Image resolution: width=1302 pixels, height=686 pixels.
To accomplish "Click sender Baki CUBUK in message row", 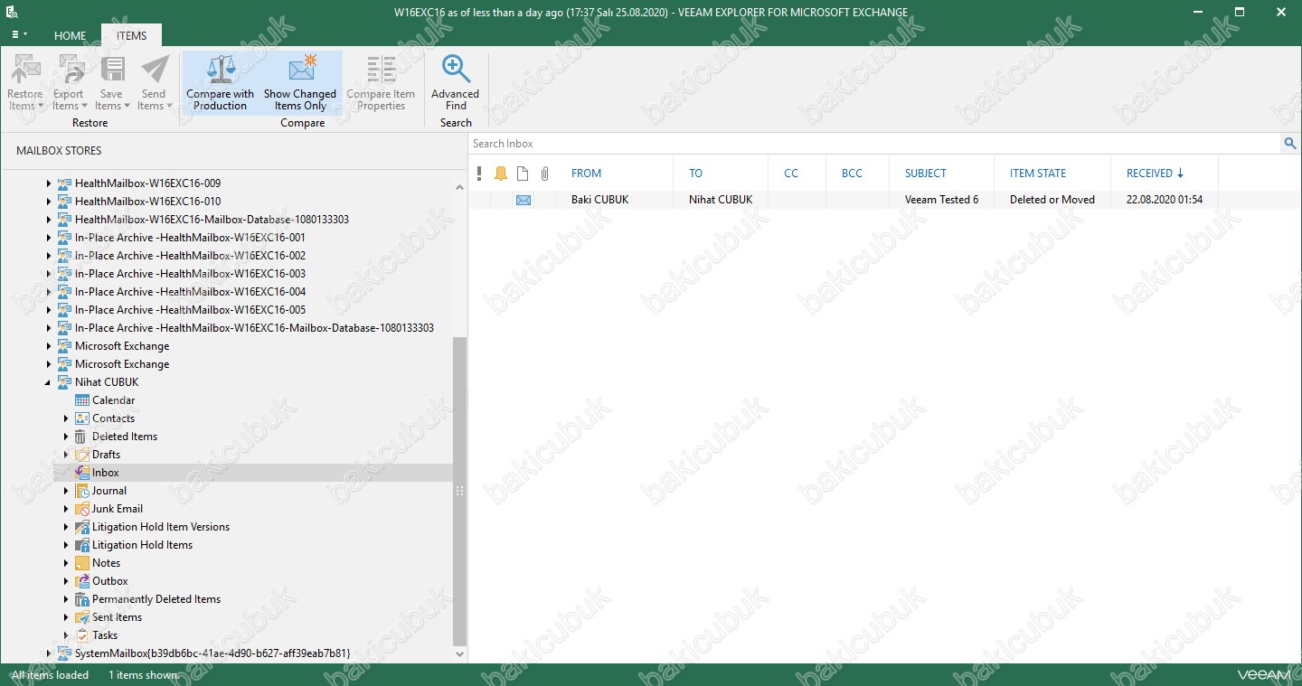I will click(x=599, y=200).
